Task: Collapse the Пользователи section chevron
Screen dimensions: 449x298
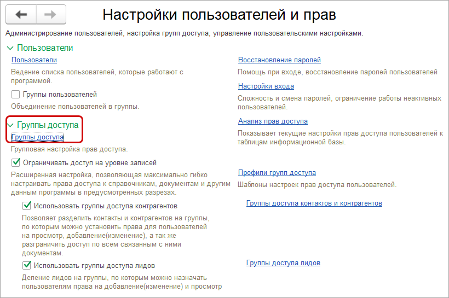Action: [10, 48]
